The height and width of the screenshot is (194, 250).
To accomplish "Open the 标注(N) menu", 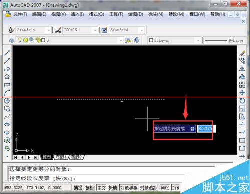I will [156, 14].
